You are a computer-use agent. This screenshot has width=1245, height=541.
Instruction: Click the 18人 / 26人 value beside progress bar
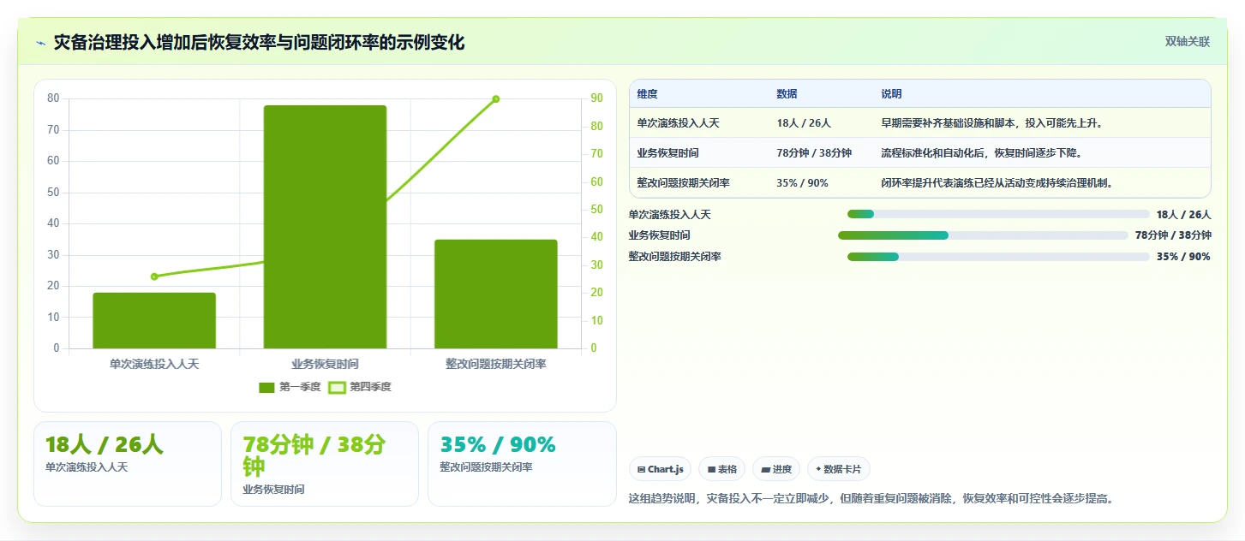(1183, 215)
